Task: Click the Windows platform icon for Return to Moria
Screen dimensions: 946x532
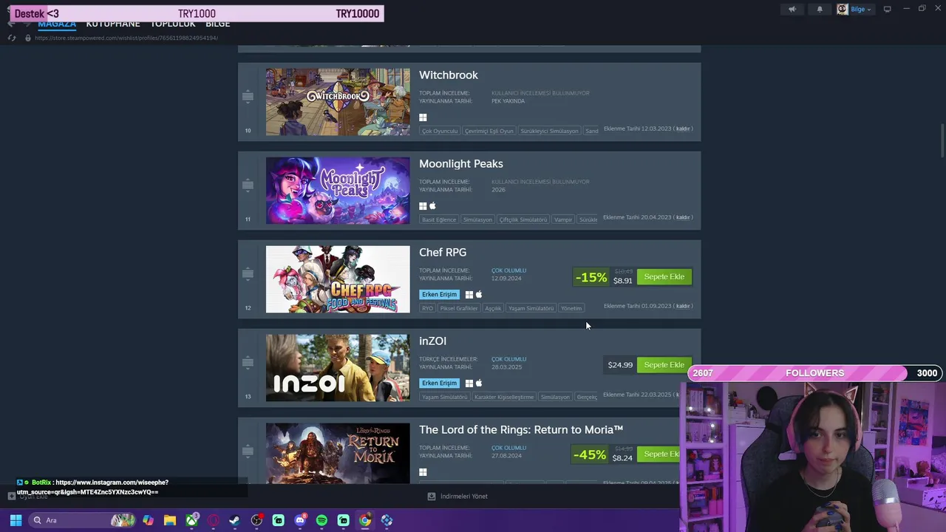Action: [x=423, y=472]
